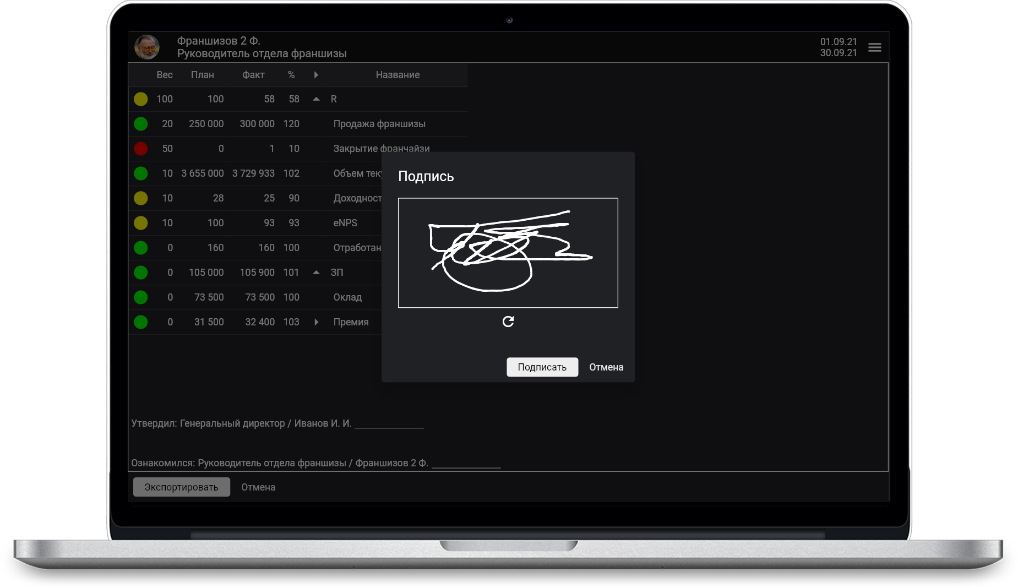Select the Закрытие франчайзи row name
The height and width of the screenshot is (588, 1018).
(x=382, y=149)
